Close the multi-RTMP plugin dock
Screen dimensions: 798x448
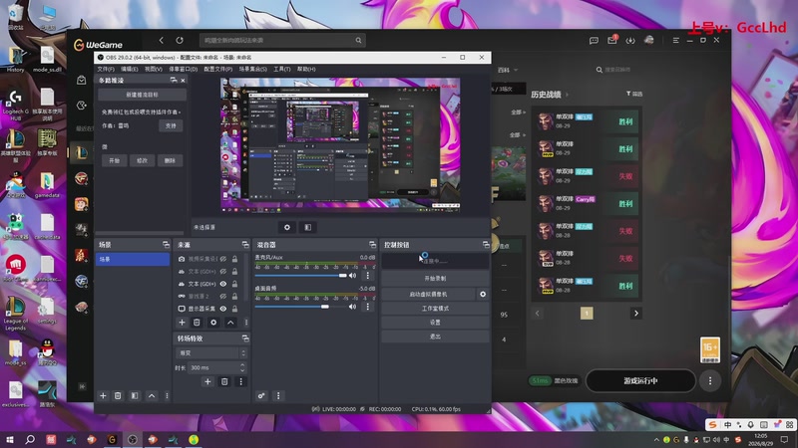[183, 80]
